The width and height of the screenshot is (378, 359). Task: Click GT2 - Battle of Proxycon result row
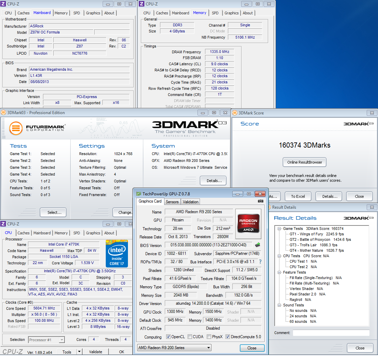coord(320,239)
